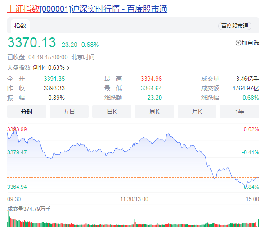Click the 成交量374.79万手 volume label
273x232 pixels.
[x=29, y=209]
